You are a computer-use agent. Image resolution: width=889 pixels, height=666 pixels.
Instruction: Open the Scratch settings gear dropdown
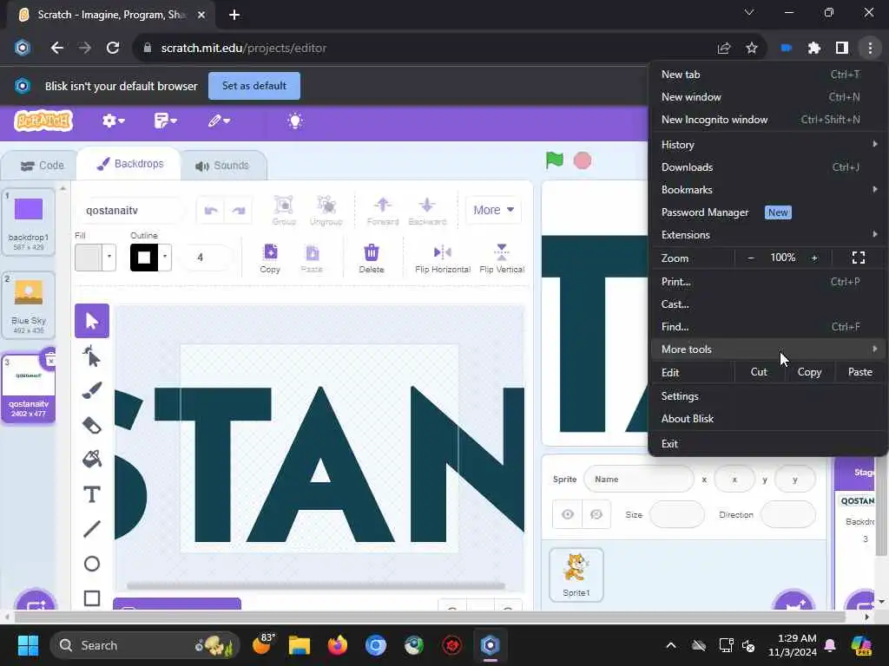click(x=114, y=121)
